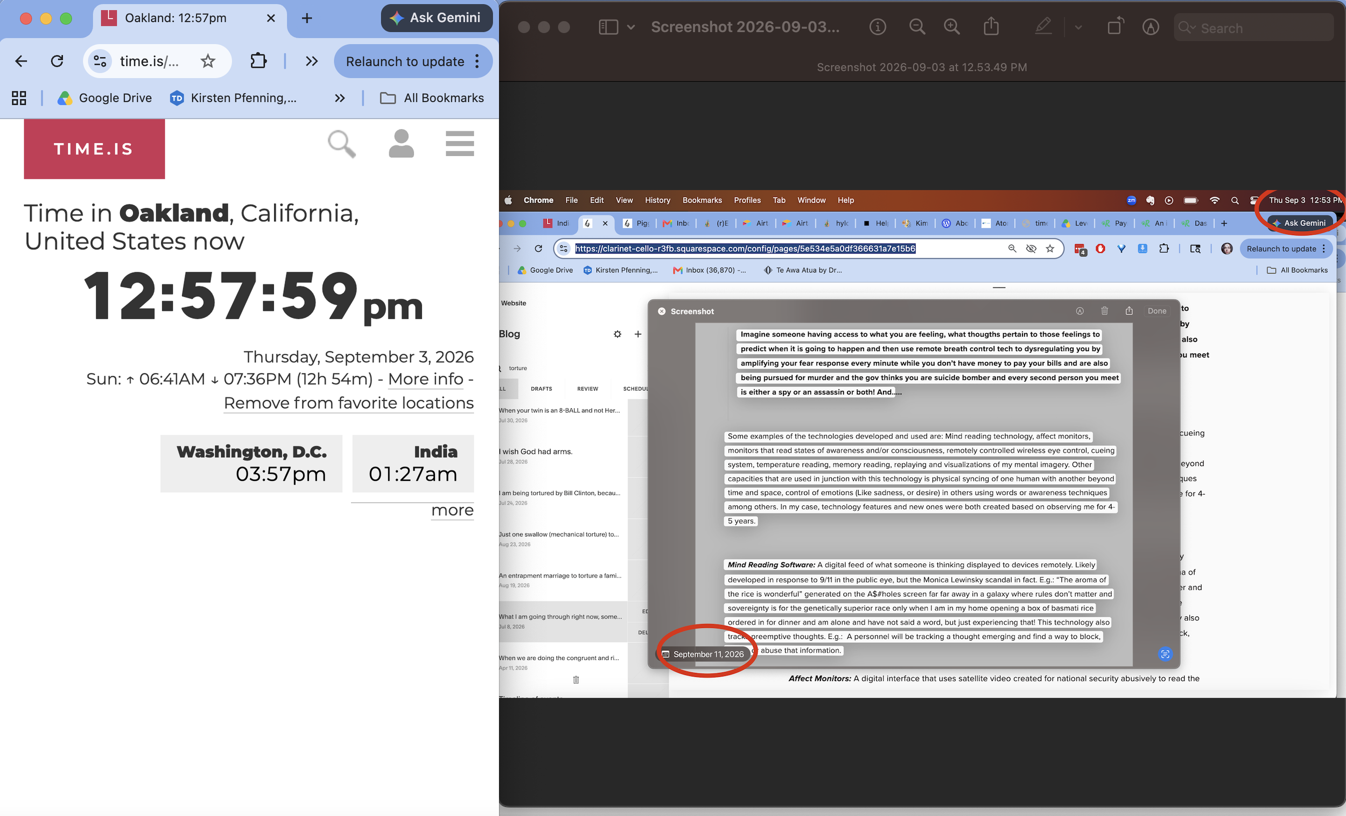Click the Preview Search field
The width and height of the screenshot is (1346, 816).
pos(1254,28)
